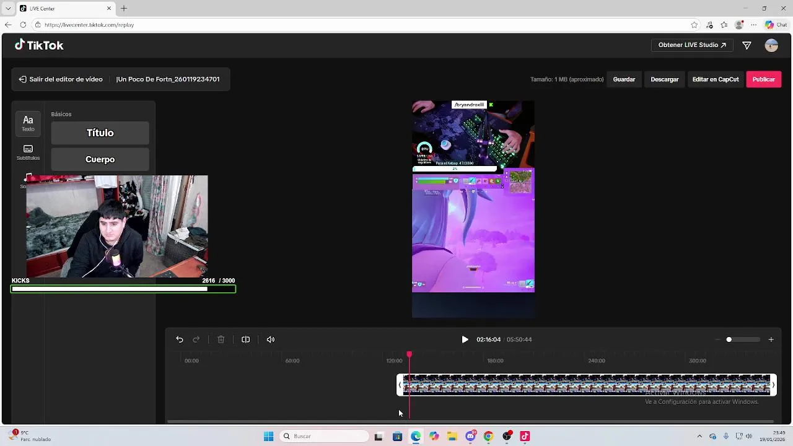Play the video preview
This screenshot has height=446, width=793.
pos(465,339)
